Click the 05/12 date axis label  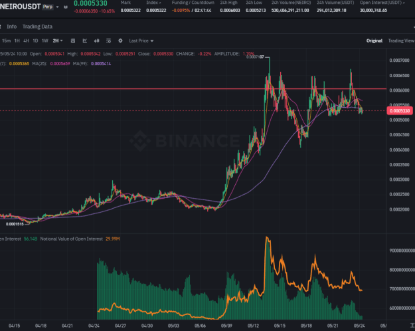[x=253, y=326]
